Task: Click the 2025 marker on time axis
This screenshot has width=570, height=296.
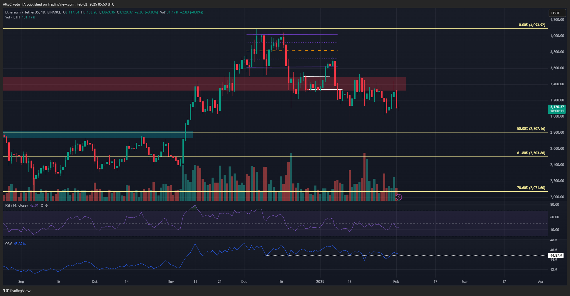Action: pos(320,282)
